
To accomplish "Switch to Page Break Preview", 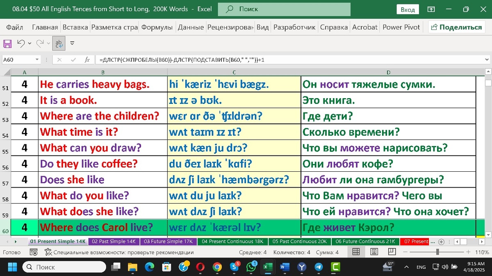I will pyautogui.click(x=392, y=252).
